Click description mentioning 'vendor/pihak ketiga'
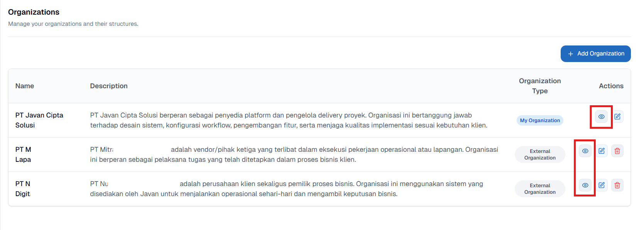The image size is (639, 230). [294, 154]
